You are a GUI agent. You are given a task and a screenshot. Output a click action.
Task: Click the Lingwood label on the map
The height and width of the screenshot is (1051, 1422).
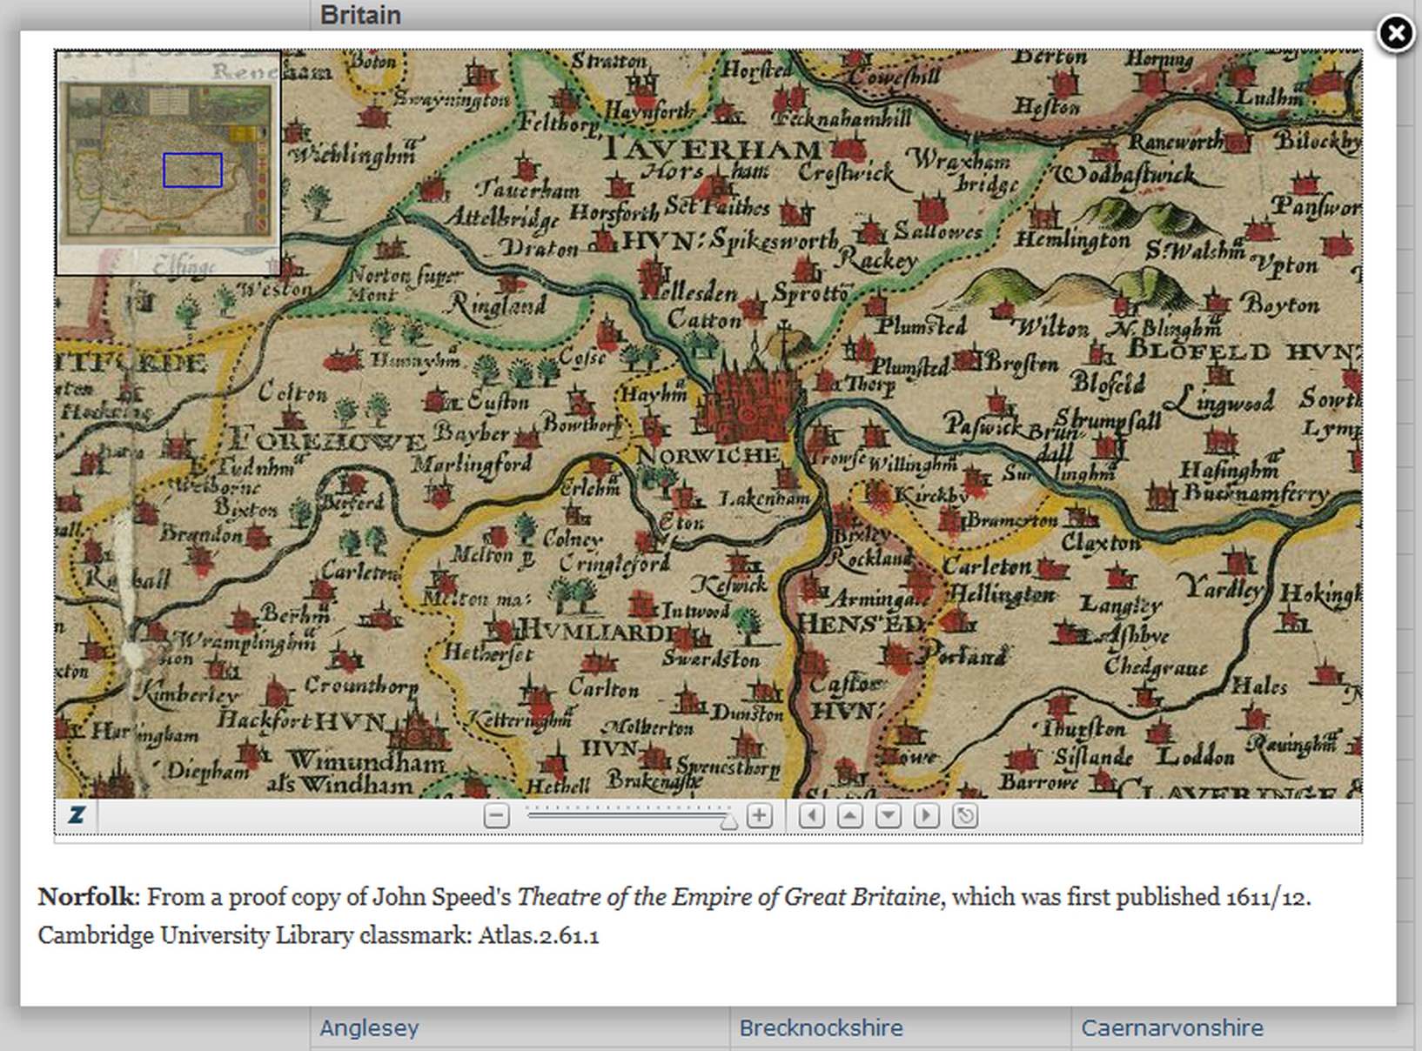point(1217,401)
